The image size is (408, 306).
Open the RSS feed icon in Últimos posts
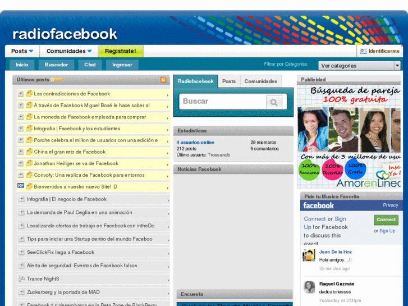(163, 80)
